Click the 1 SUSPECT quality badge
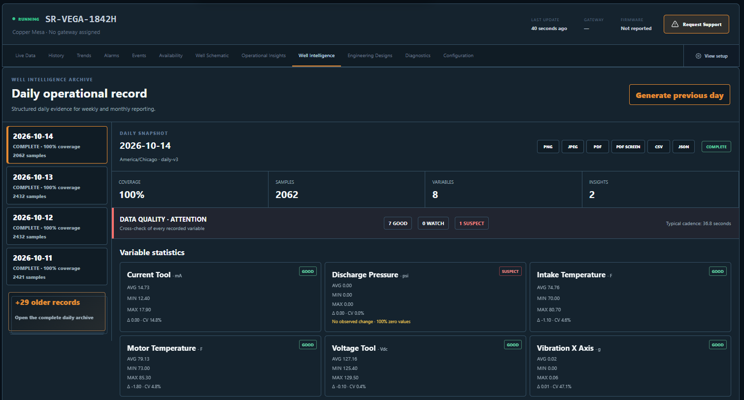The height and width of the screenshot is (400, 744). pyautogui.click(x=472, y=223)
